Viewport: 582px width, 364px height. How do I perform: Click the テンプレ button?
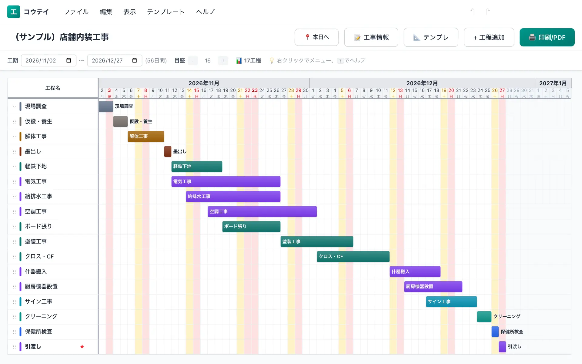pos(431,37)
